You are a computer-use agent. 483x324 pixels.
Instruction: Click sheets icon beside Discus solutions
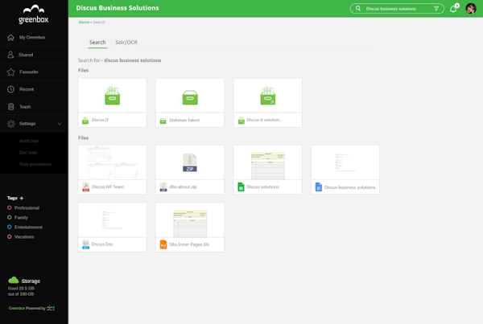point(241,187)
